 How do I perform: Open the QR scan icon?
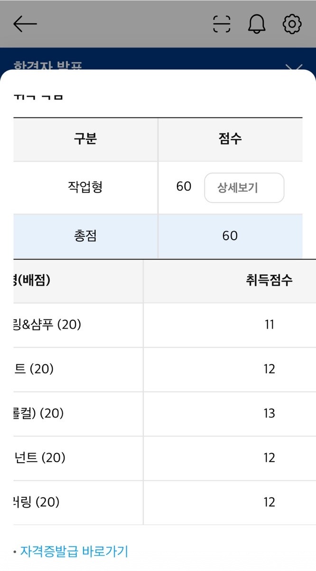[222, 24]
